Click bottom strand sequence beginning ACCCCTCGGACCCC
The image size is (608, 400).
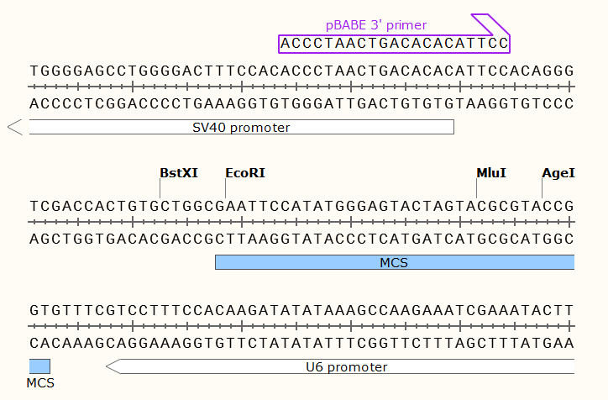tap(301, 104)
